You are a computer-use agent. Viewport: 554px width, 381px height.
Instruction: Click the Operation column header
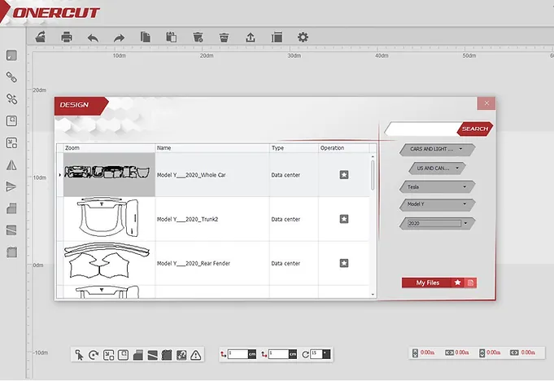tap(344, 148)
